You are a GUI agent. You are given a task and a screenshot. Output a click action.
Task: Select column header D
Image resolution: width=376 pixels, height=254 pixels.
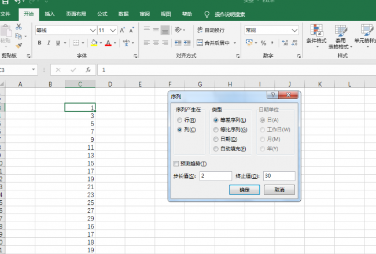(110, 84)
